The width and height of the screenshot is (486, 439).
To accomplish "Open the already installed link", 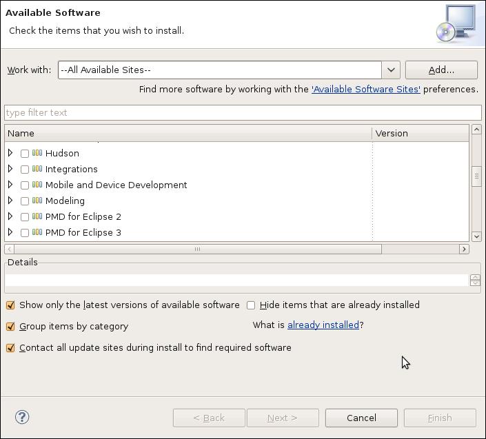I will coord(323,325).
